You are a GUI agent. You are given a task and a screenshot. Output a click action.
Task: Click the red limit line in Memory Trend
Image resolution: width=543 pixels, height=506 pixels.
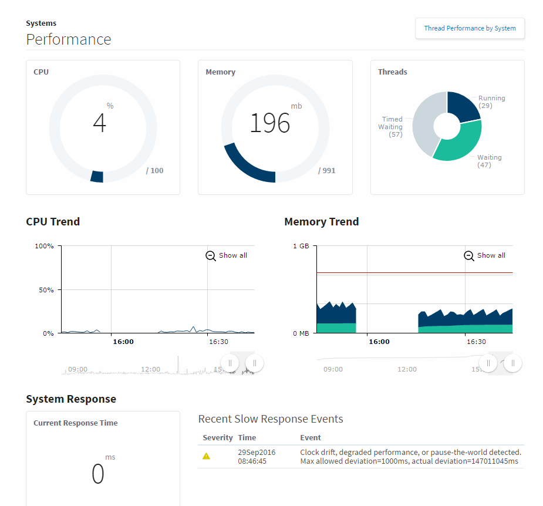click(414, 272)
